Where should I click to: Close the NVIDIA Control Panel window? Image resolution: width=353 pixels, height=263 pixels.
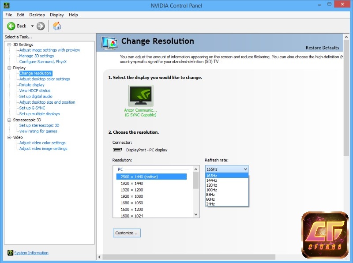[x=342, y=4]
